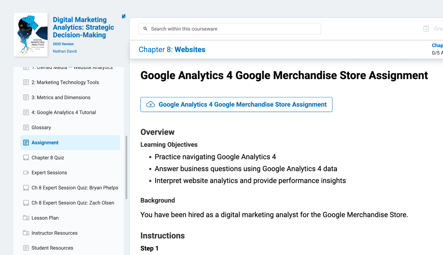Image resolution: width=443 pixels, height=255 pixels.
Task: Click the Gradebook button in the top right
Action: tap(433, 29)
